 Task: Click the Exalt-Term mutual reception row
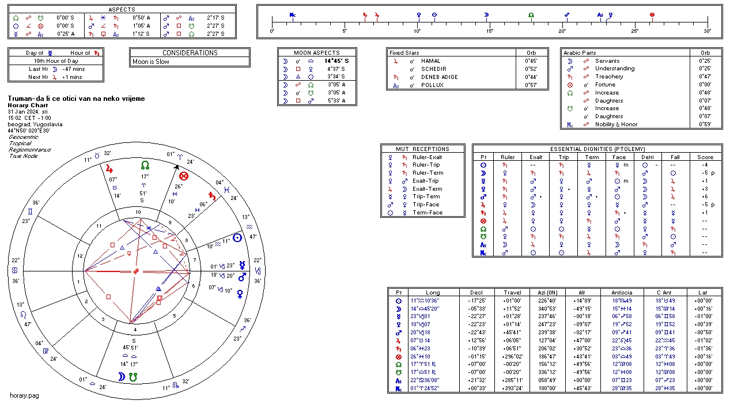click(x=422, y=189)
